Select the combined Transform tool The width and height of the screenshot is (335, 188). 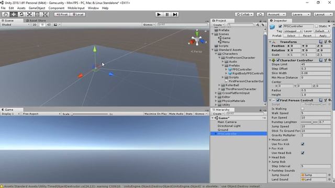45,14
